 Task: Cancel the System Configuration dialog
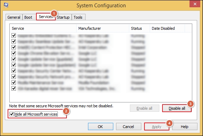(x=129, y=126)
